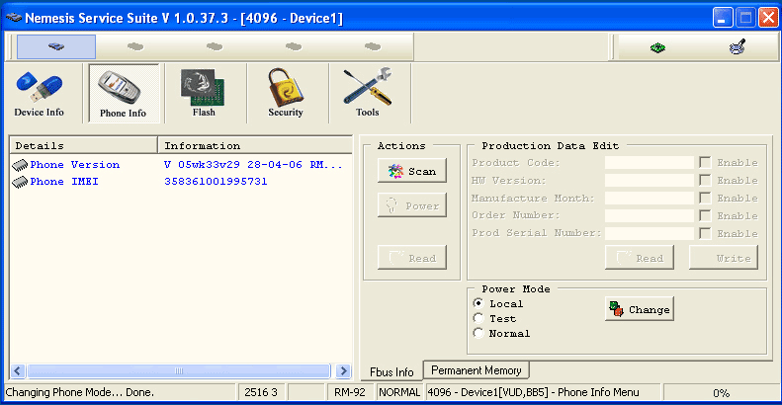This screenshot has width=782, height=405.
Task: Select Normal power mode
Action: pyautogui.click(x=478, y=333)
